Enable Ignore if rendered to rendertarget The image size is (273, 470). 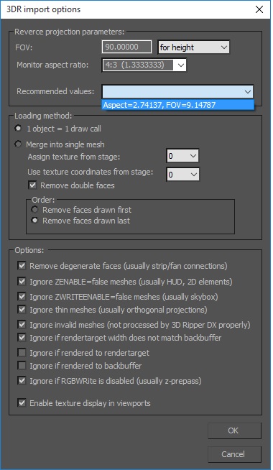pos(22,352)
